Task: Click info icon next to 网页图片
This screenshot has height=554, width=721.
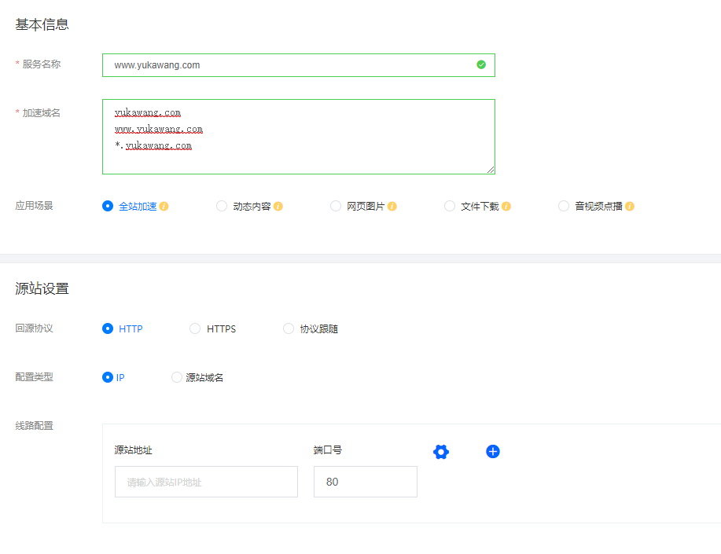Action: point(392,207)
